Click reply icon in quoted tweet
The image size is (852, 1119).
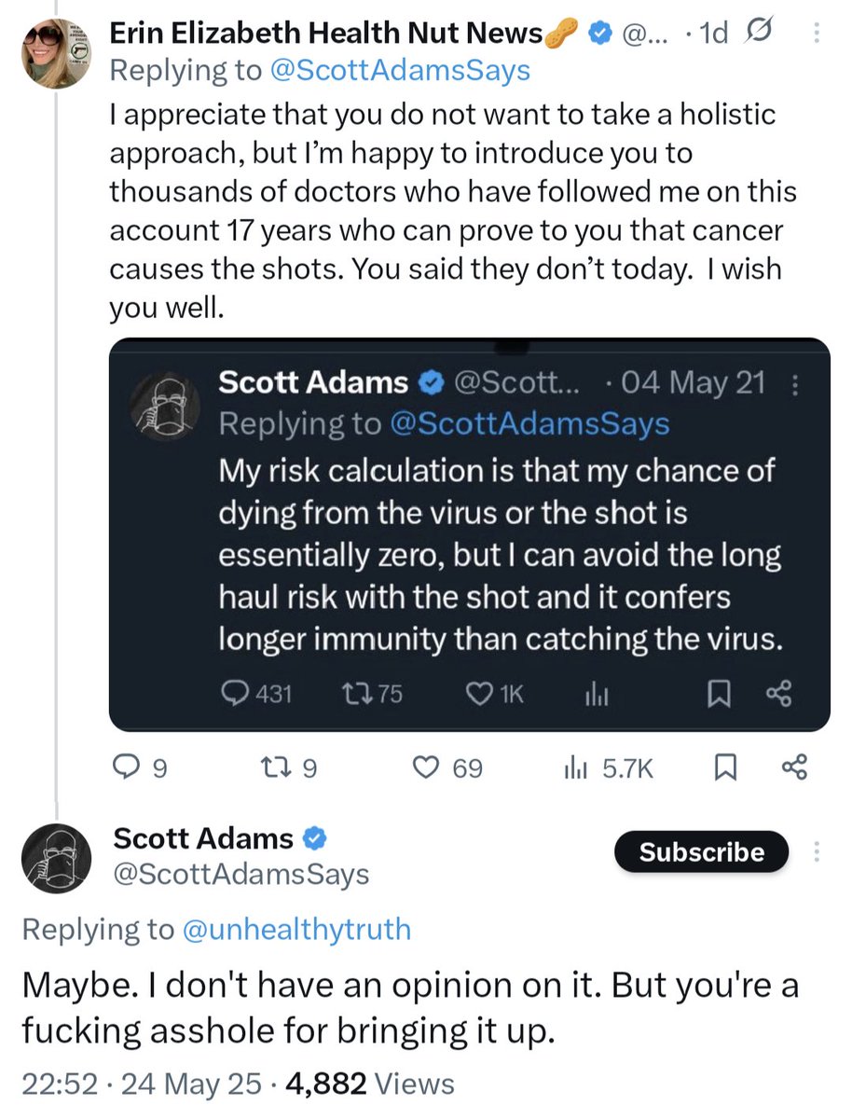click(x=232, y=694)
